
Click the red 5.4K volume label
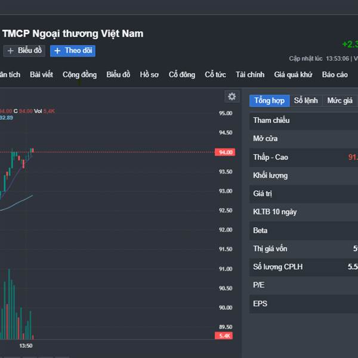coord(224,335)
